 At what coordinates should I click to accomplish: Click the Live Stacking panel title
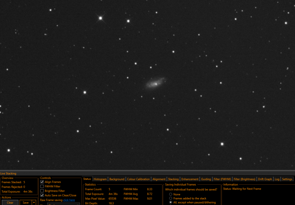[8, 173]
